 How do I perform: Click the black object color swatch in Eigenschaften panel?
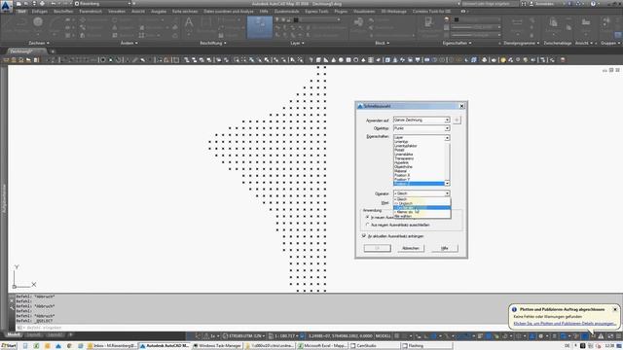click(457, 19)
